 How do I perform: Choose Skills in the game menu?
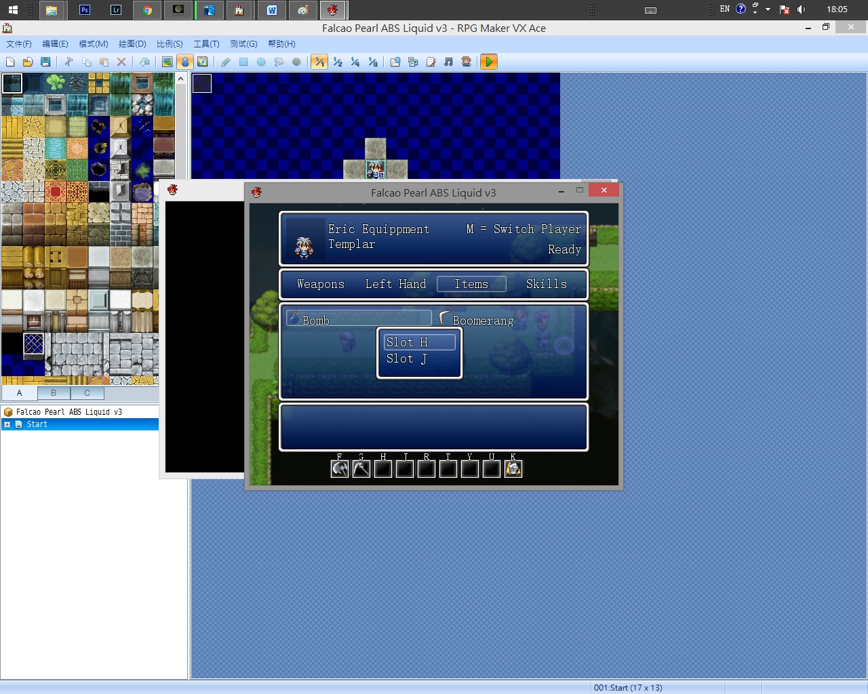coord(546,285)
